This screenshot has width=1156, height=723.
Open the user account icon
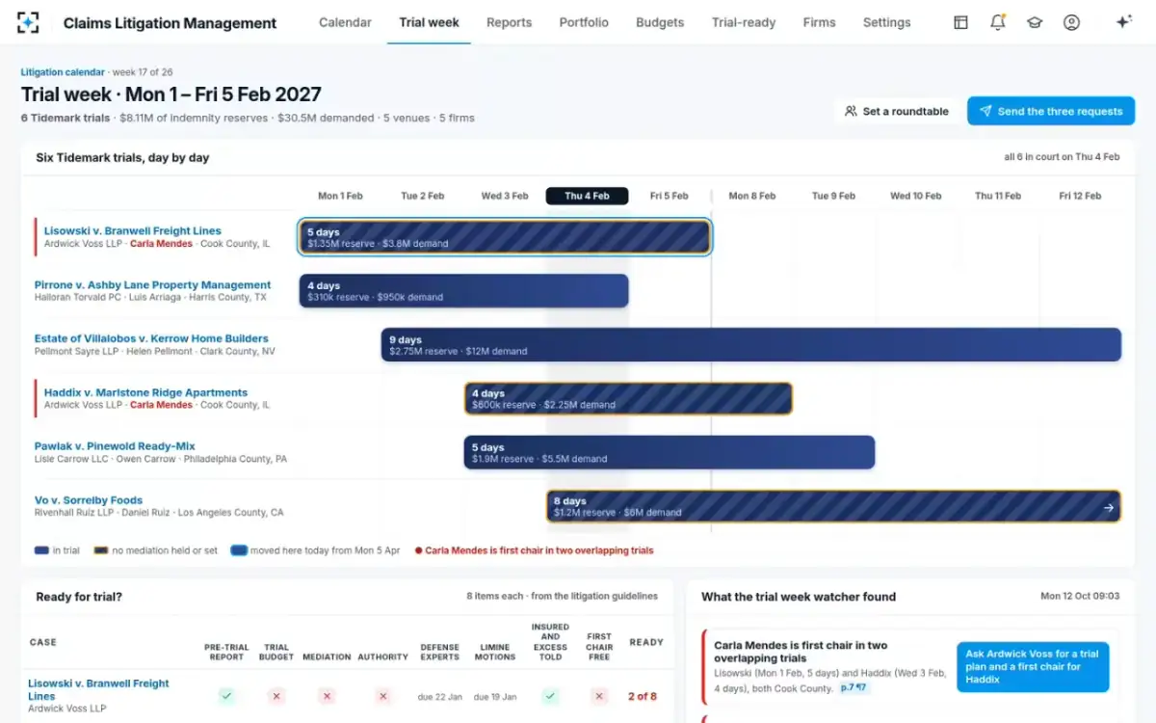[1071, 22]
